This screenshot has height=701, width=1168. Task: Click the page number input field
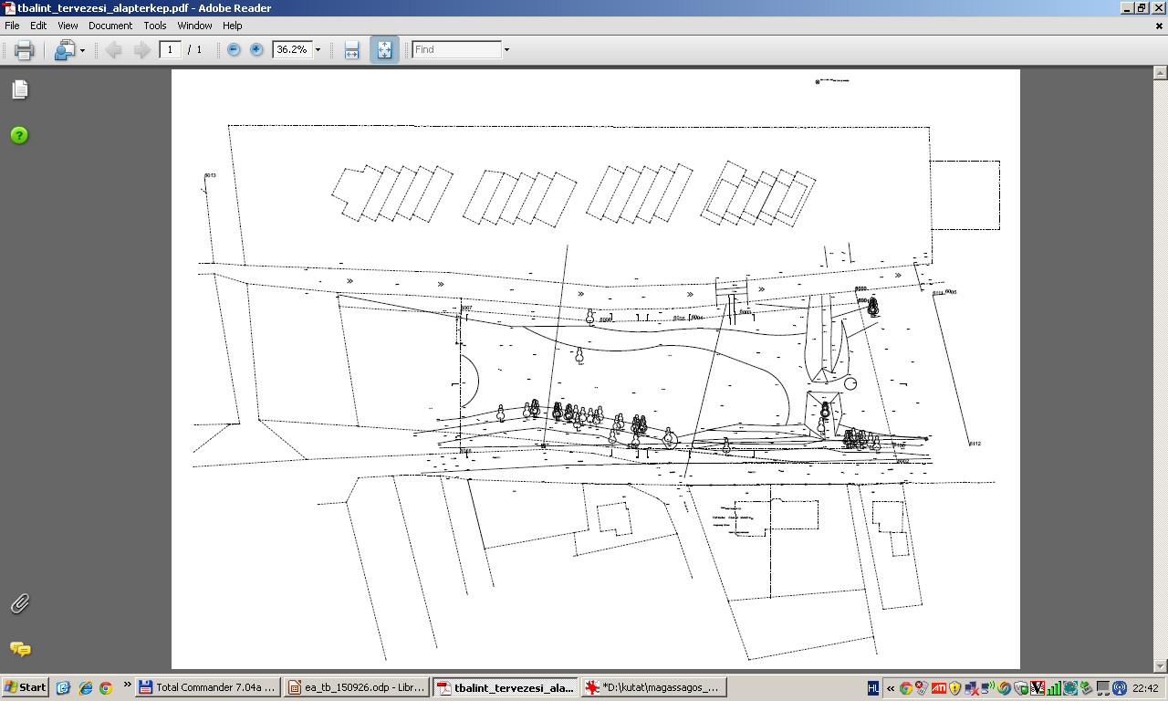(x=171, y=49)
